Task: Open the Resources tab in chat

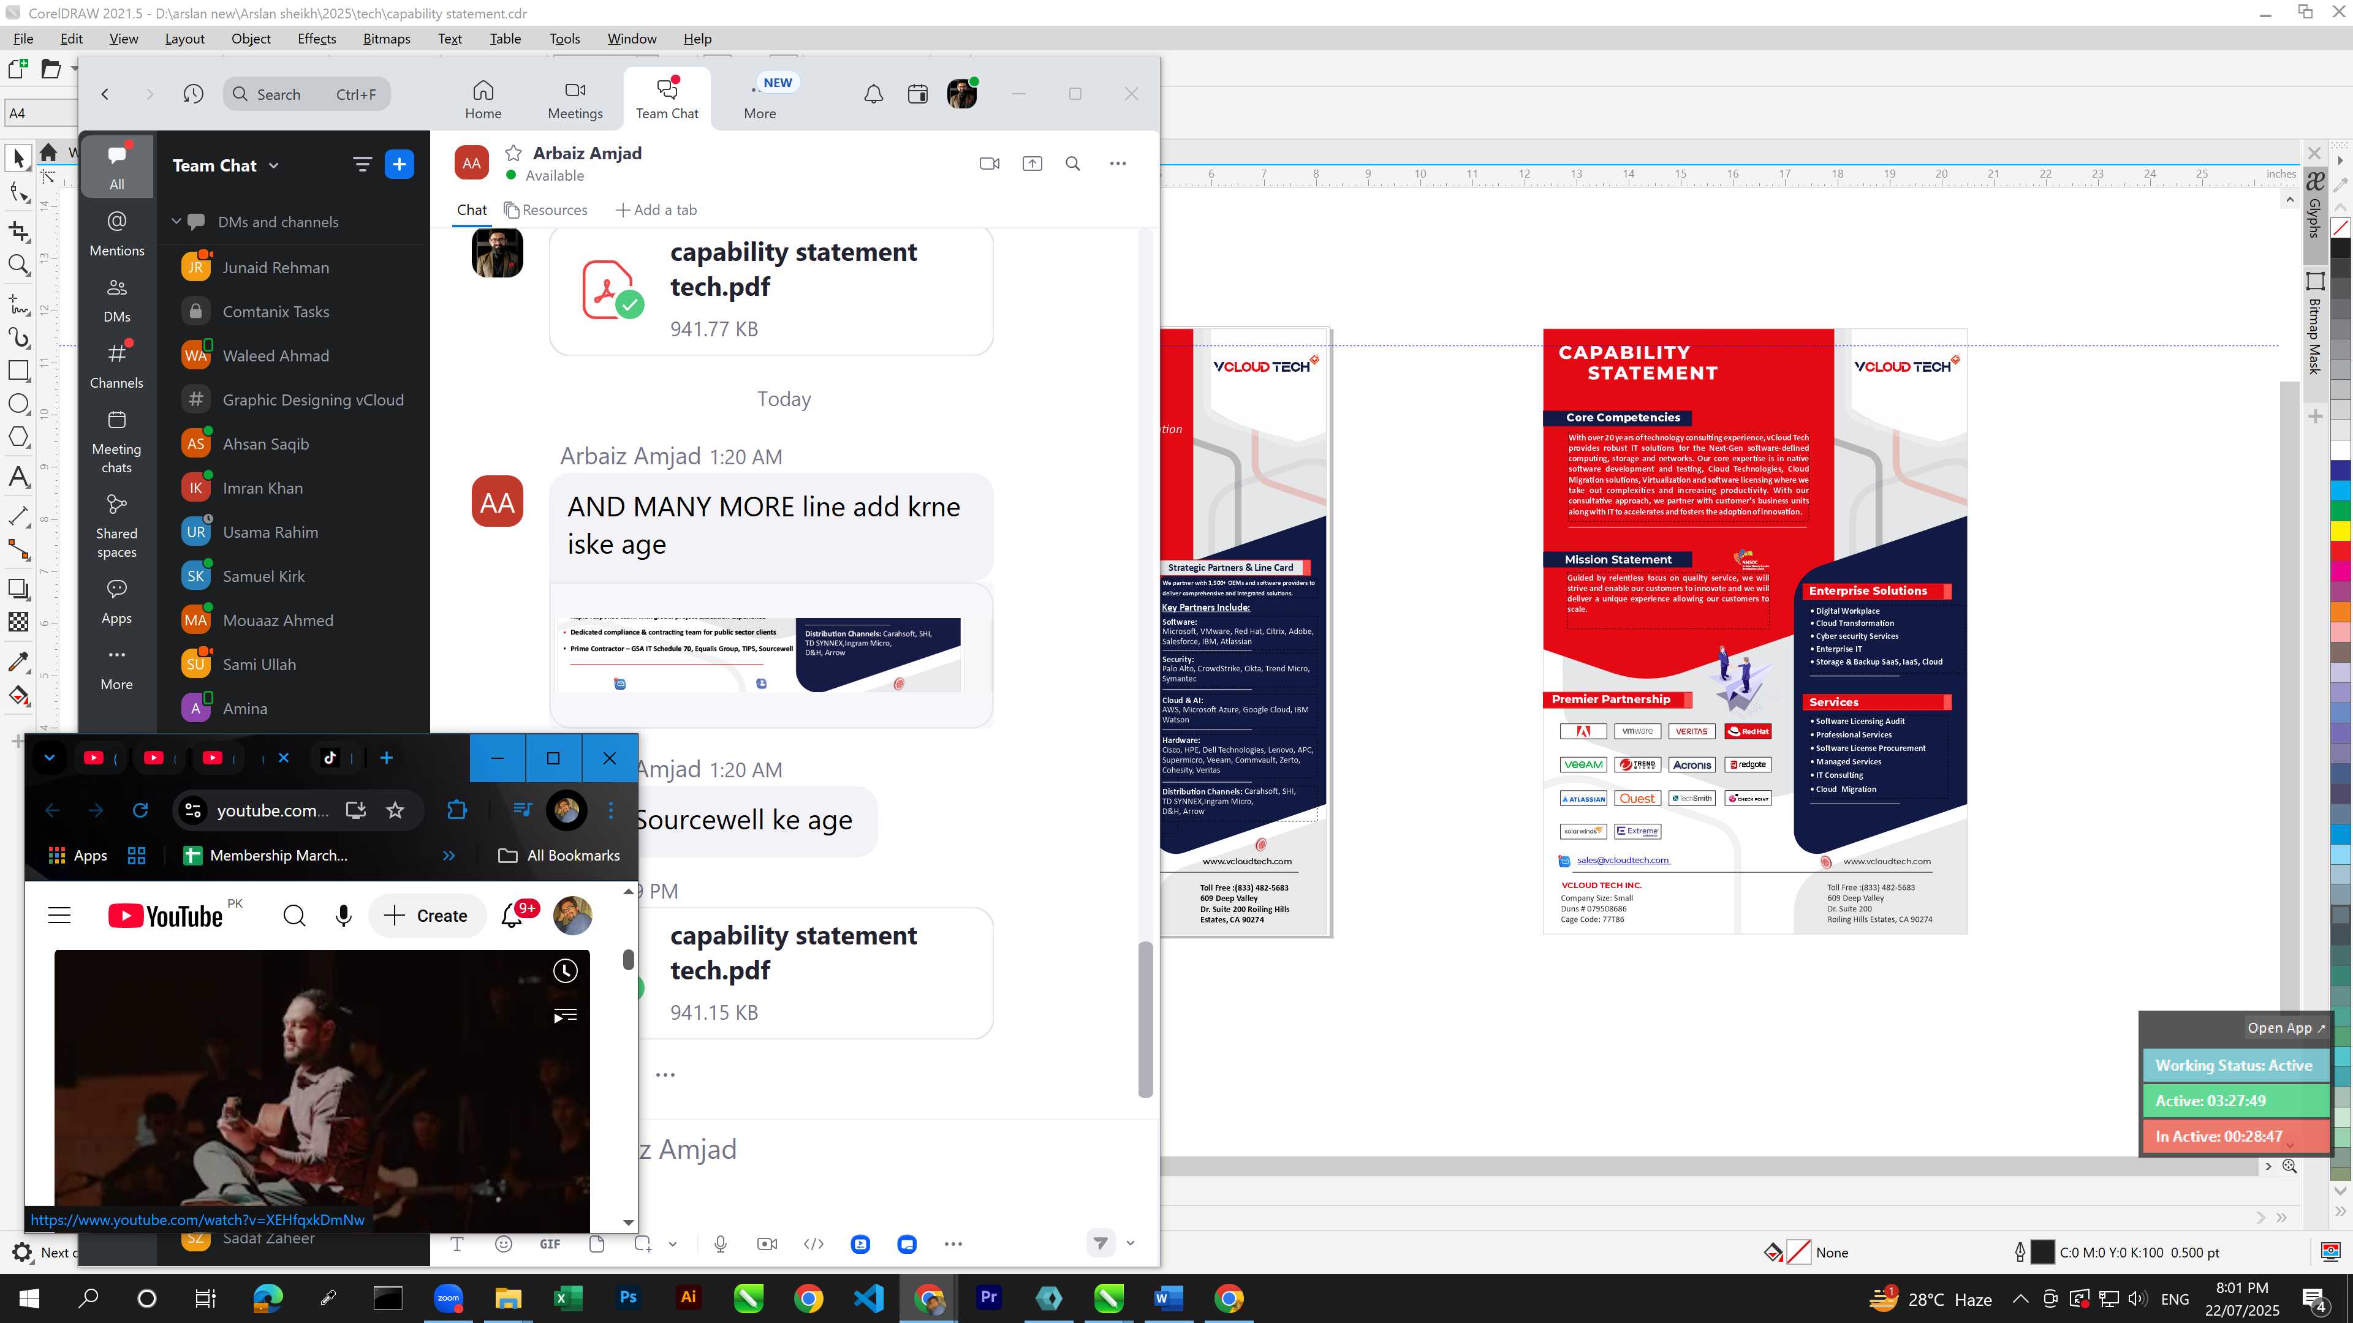Action: point(545,210)
